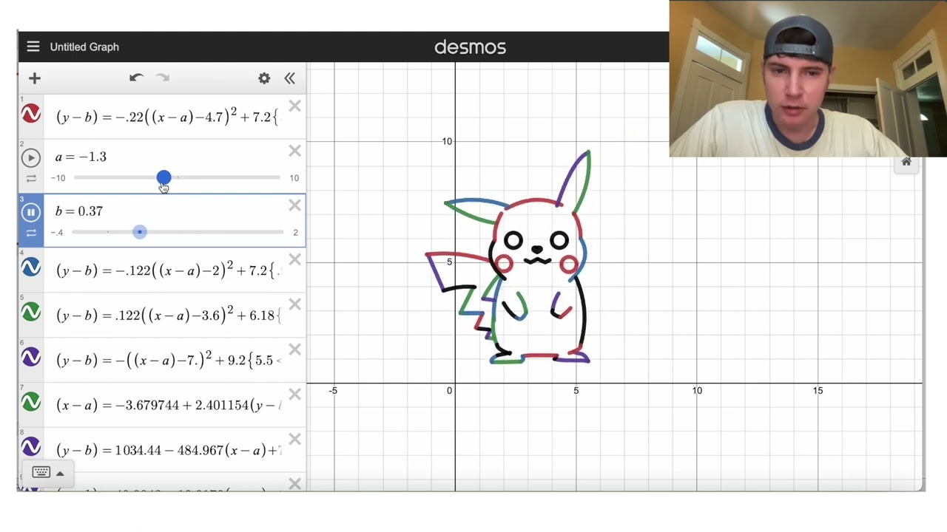Open the hamburger menu beside Untitled Graph

(33, 47)
